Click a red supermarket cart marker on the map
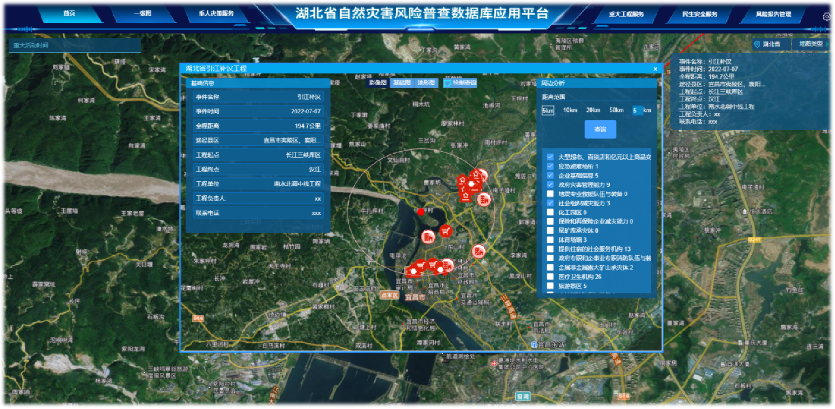835x409 pixels. 445,230
